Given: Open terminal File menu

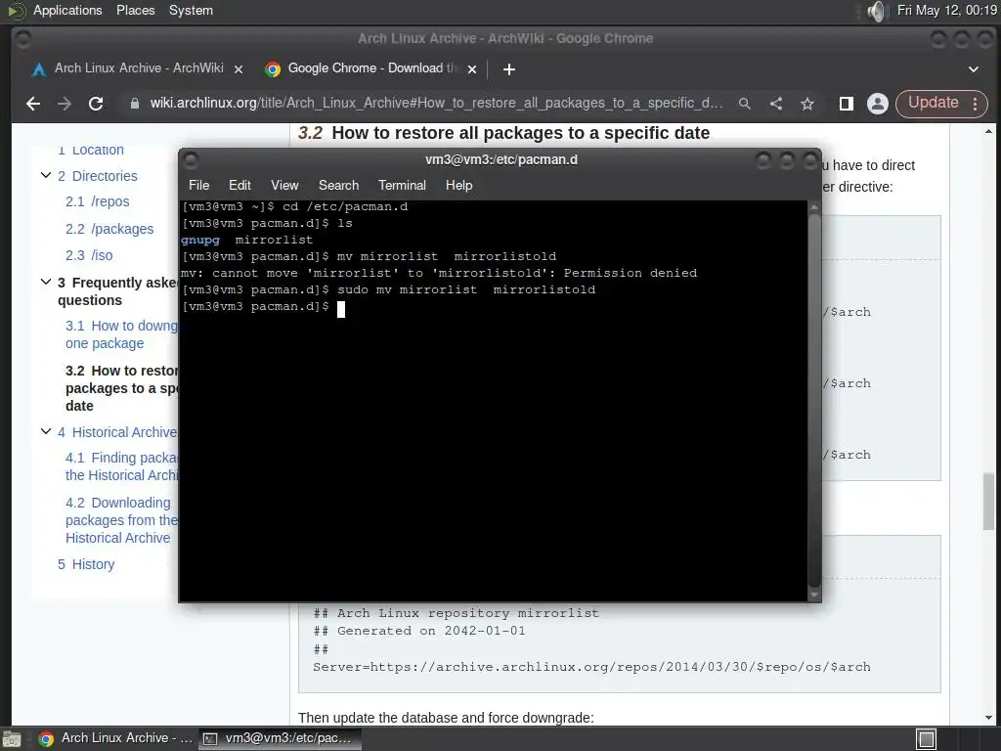Looking at the screenshot, I should [x=198, y=185].
